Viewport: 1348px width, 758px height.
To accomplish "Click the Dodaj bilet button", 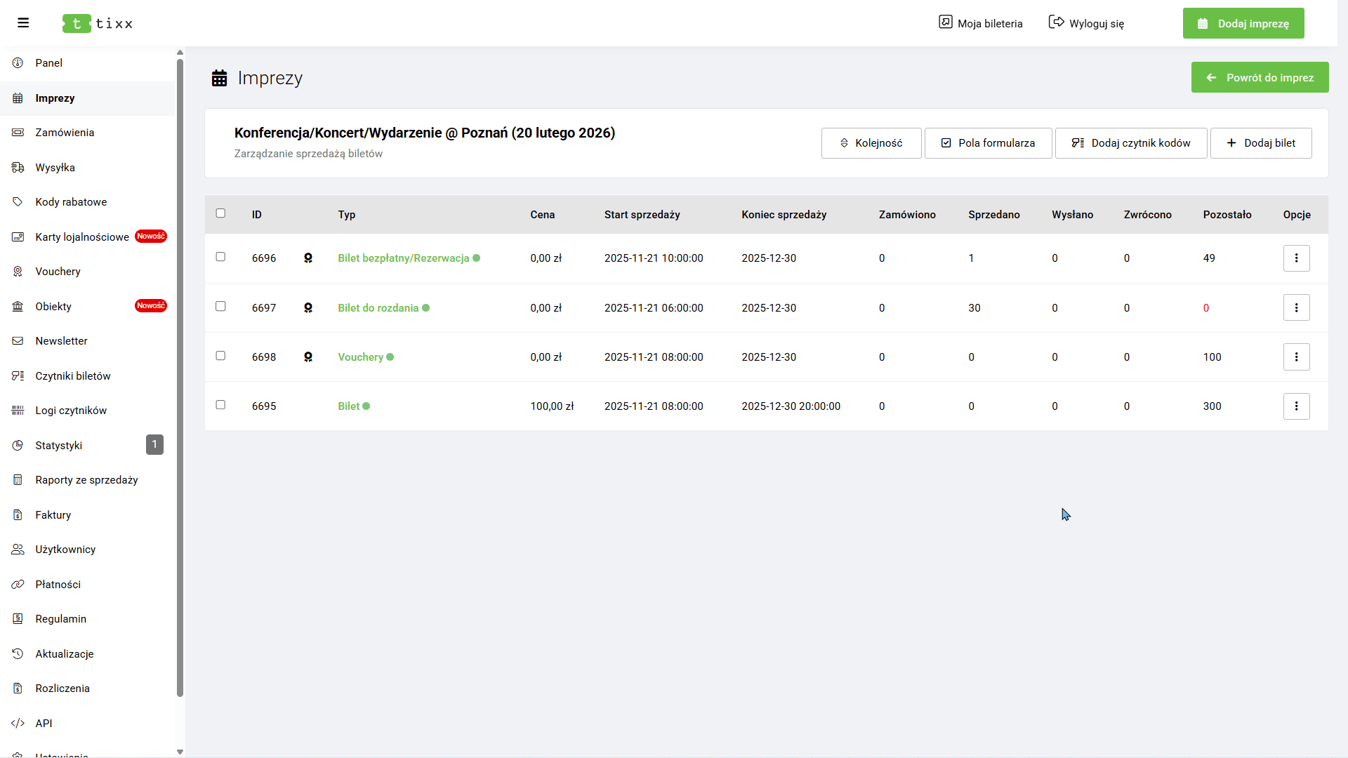I will [1261, 143].
